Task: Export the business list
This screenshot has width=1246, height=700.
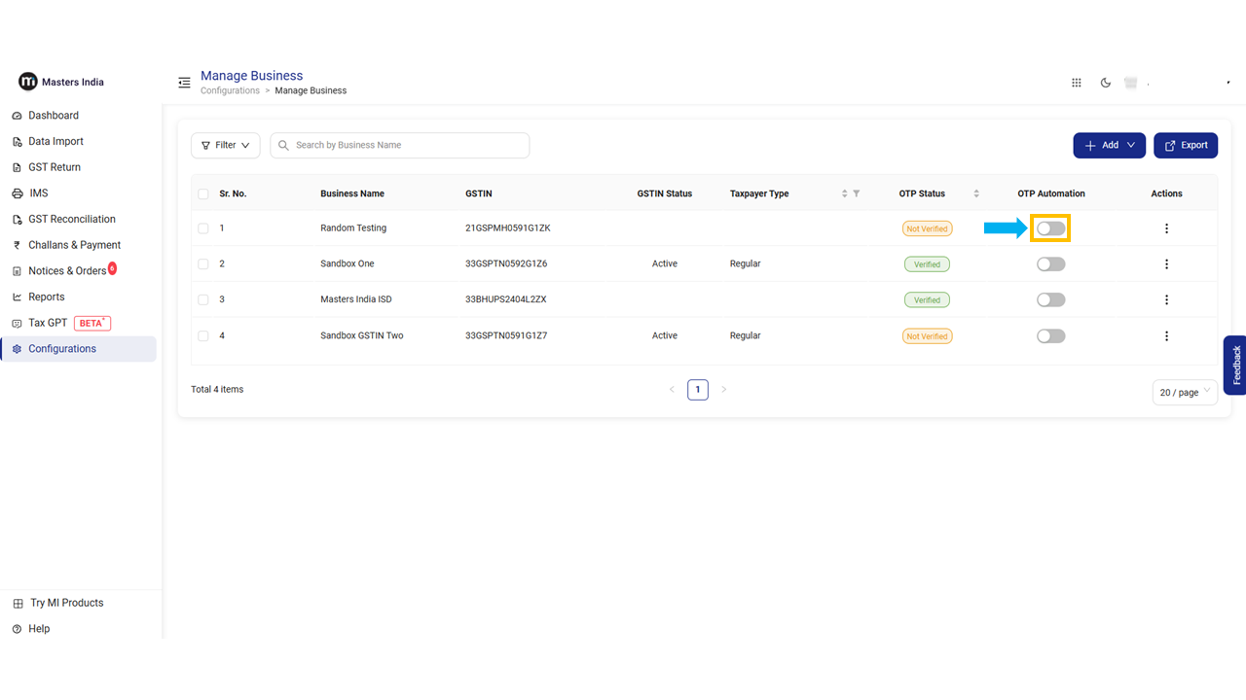Action: coord(1185,145)
